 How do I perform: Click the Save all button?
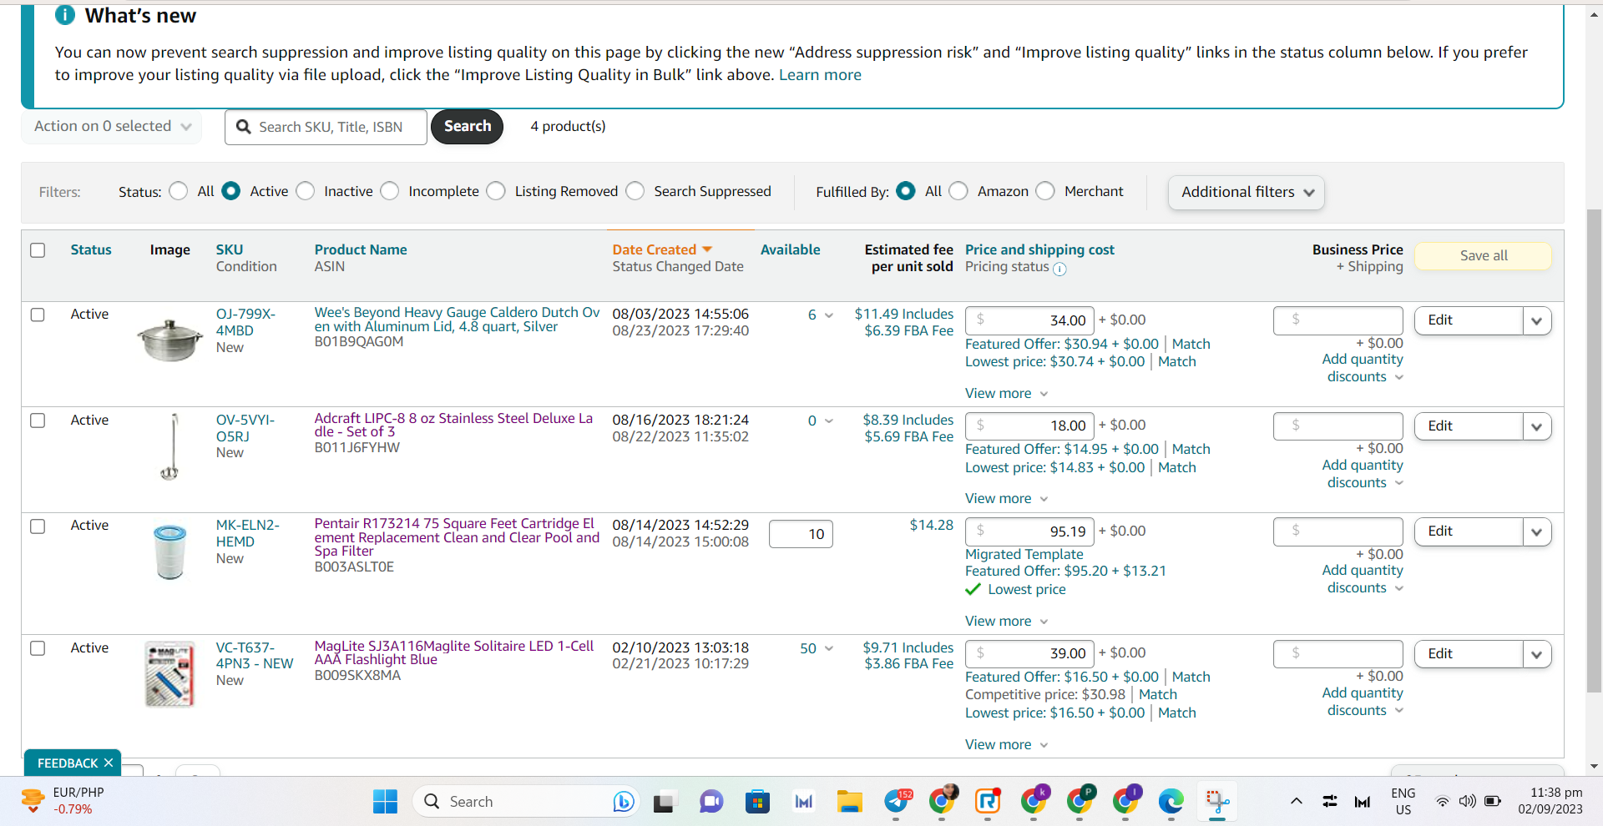click(1484, 255)
